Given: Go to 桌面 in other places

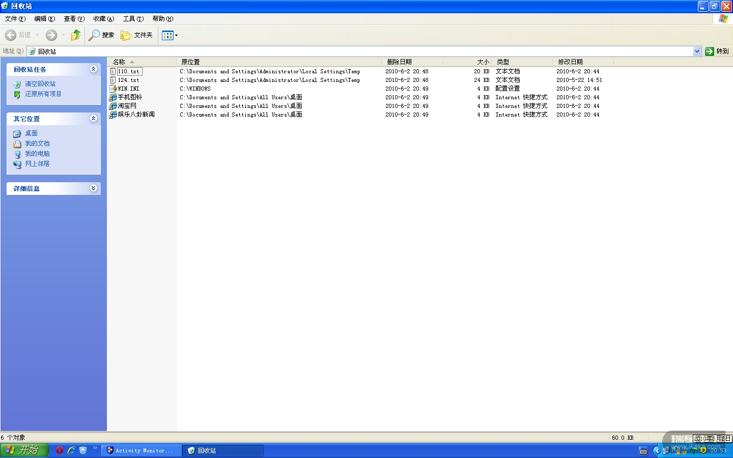Looking at the screenshot, I should 32,133.
